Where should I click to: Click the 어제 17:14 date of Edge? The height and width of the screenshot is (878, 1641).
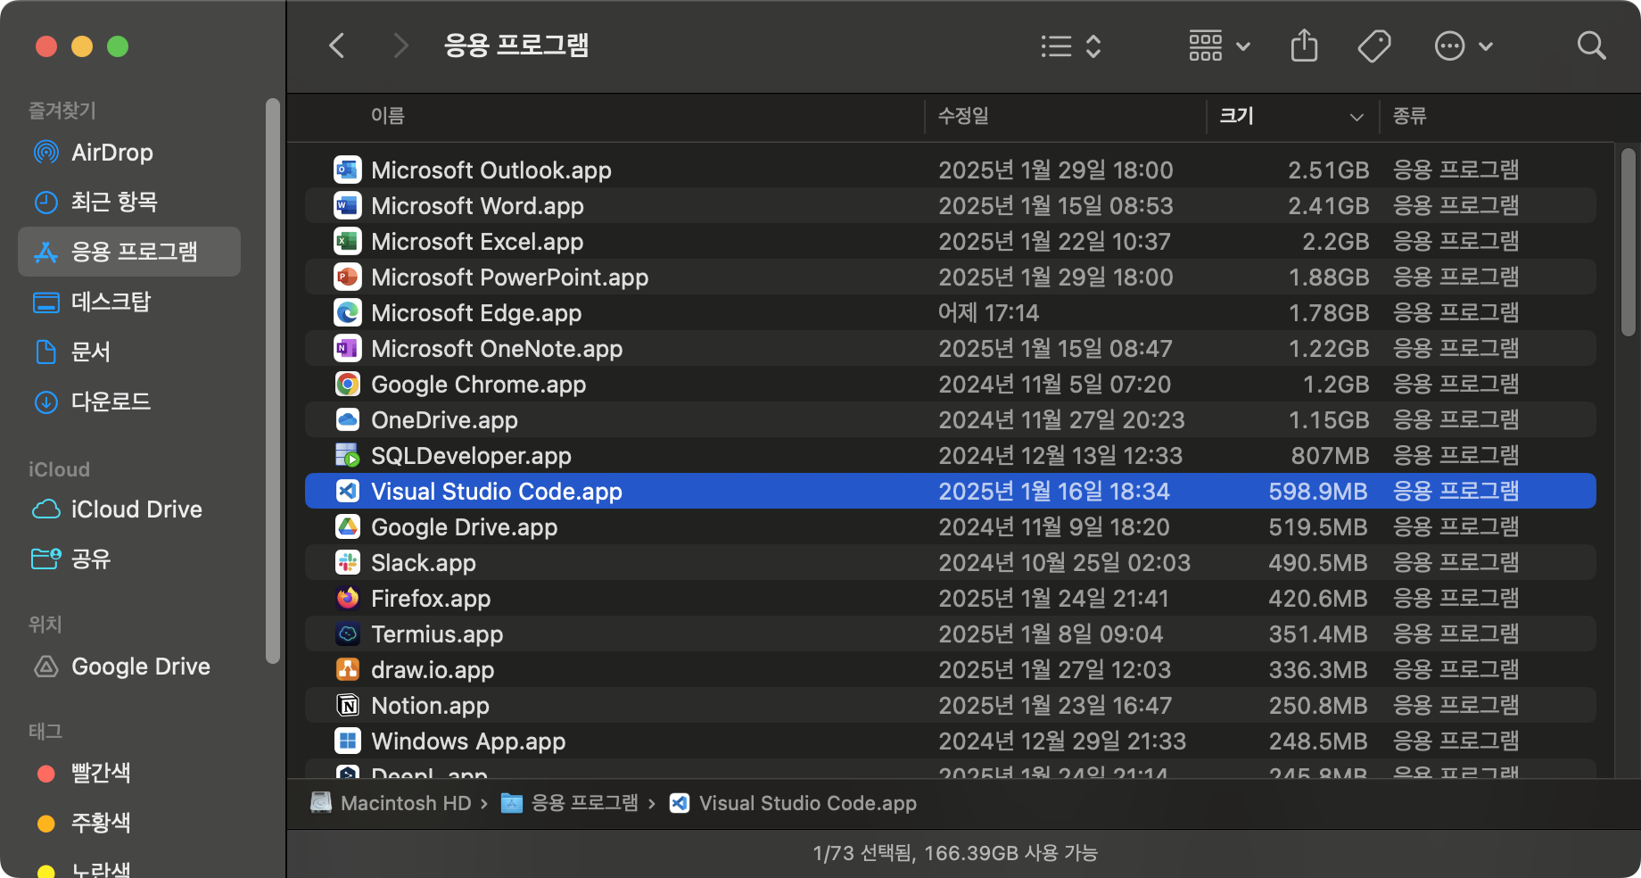click(988, 313)
